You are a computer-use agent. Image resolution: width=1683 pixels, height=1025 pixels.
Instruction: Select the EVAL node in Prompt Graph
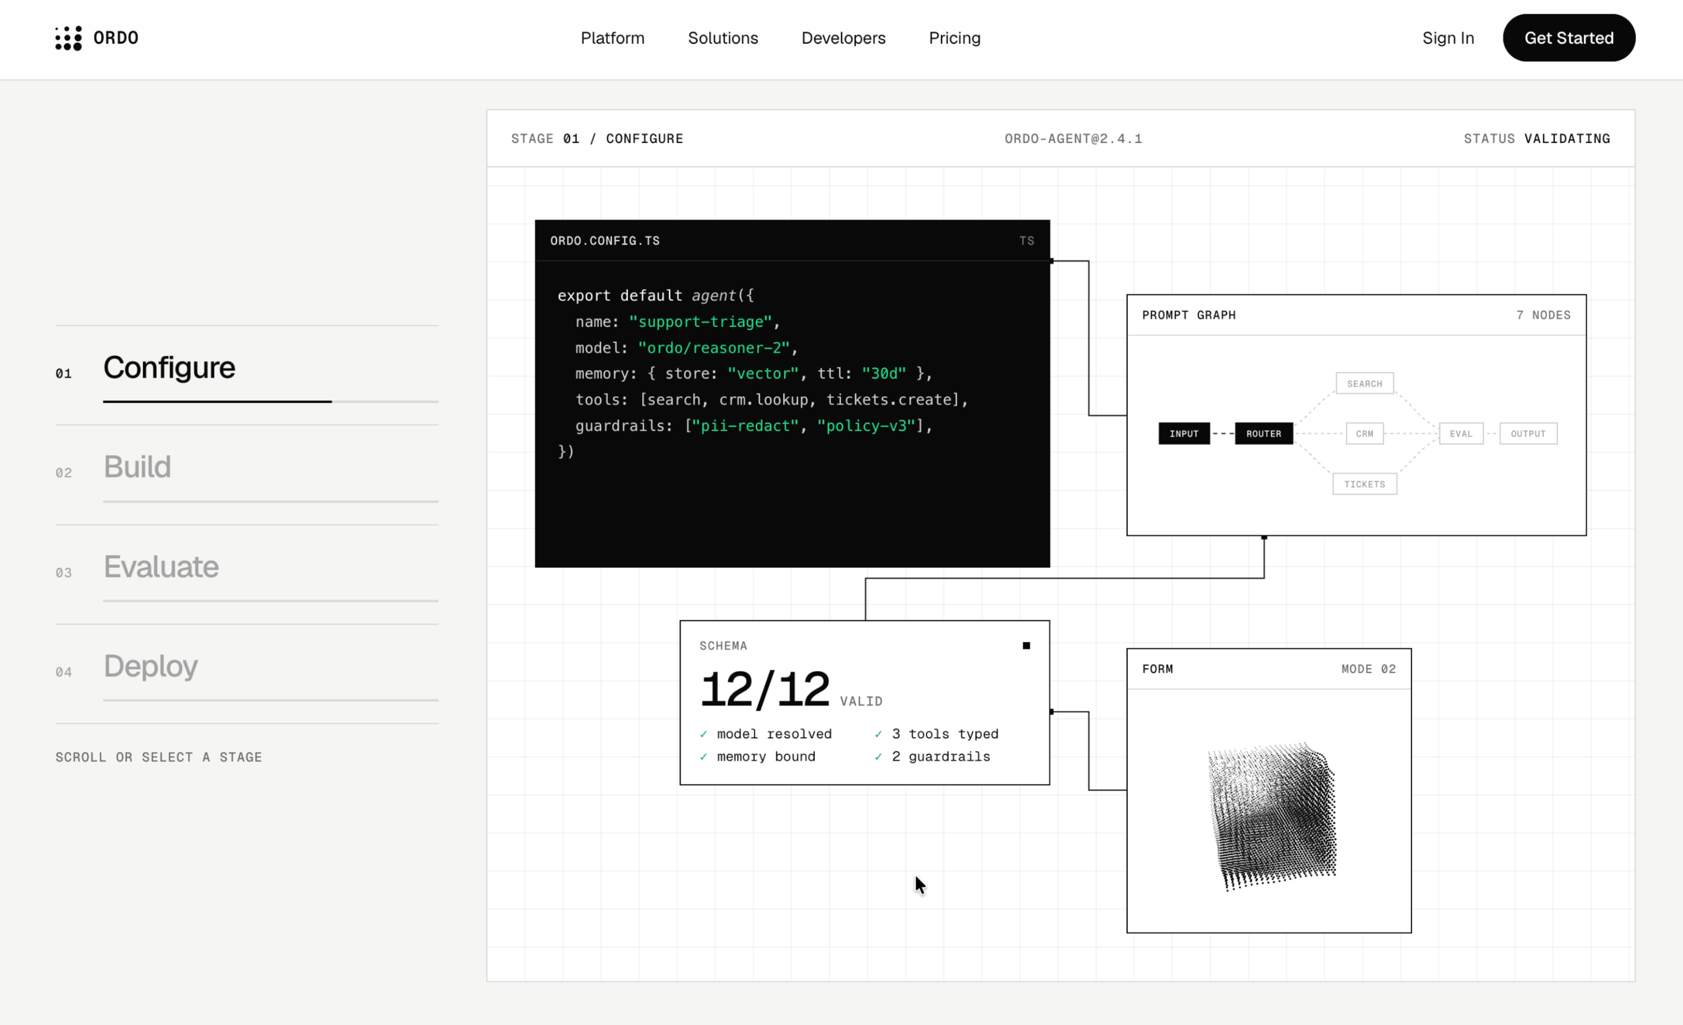point(1461,434)
